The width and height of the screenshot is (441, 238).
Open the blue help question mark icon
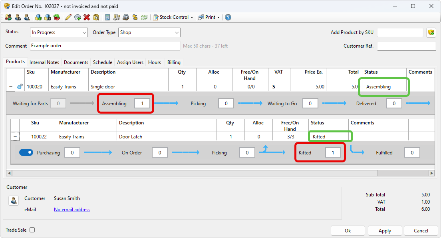(x=228, y=17)
